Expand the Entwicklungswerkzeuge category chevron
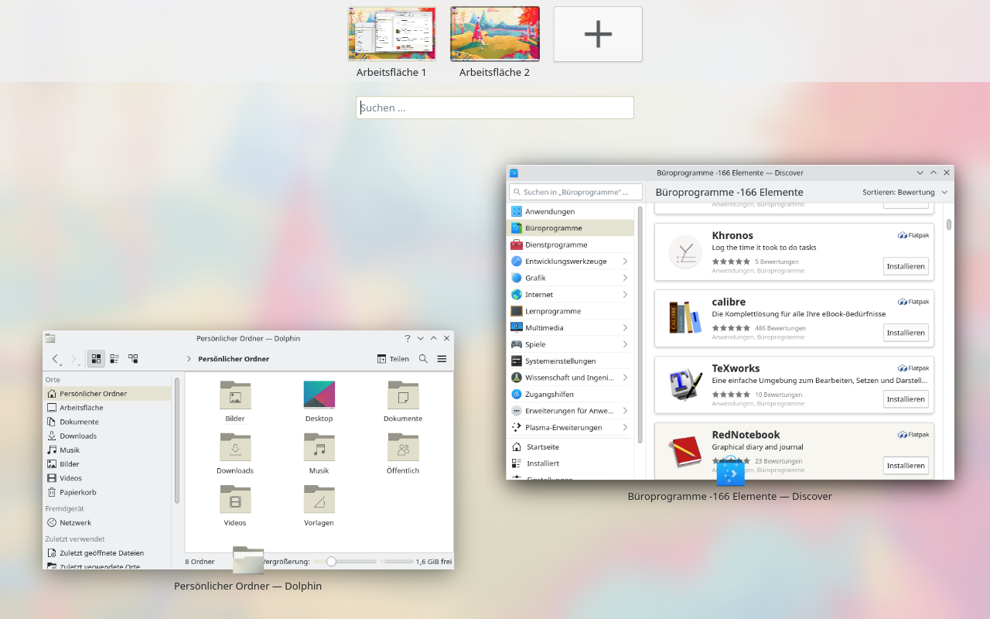The height and width of the screenshot is (619, 990). point(625,262)
